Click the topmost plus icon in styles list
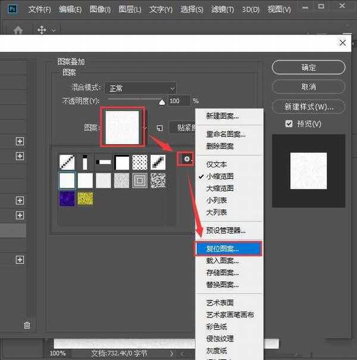 [20, 141]
